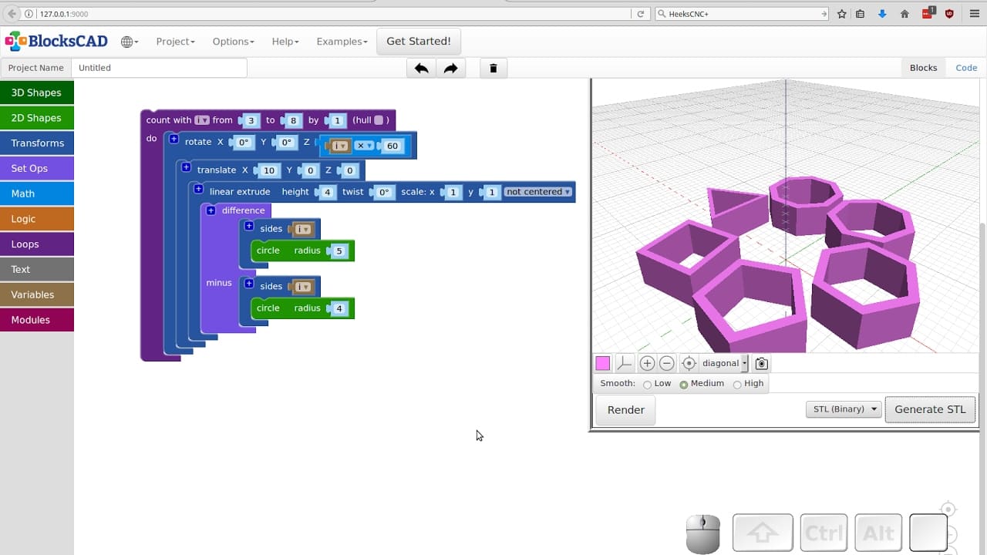Open the diagonal view dropdown
The image size is (987, 555).
pos(722,363)
